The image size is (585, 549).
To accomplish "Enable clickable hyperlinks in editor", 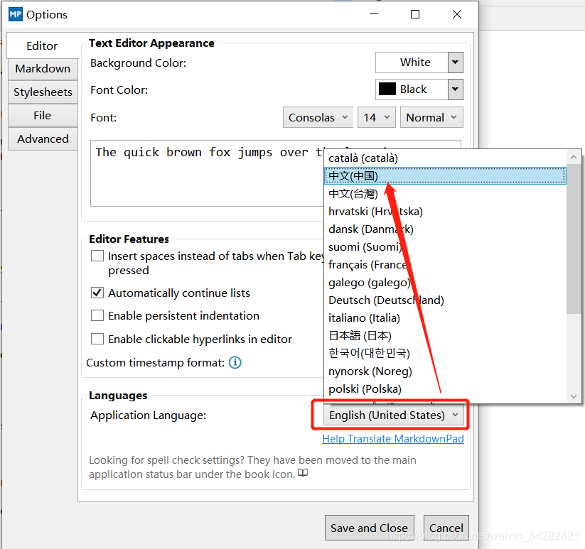I will tap(97, 339).
